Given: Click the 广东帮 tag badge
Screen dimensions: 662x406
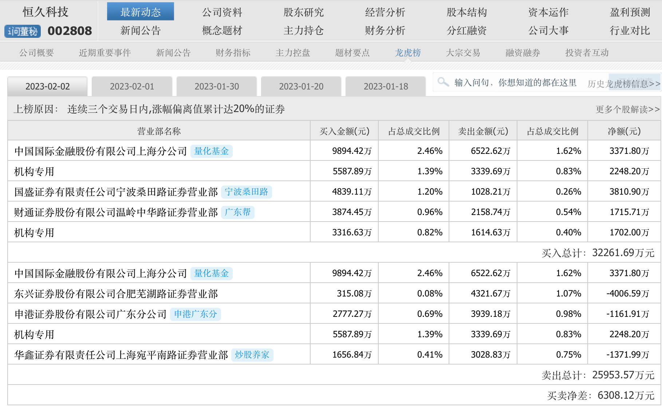Looking at the screenshot, I should pyautogui.click(x=237, y=212).
